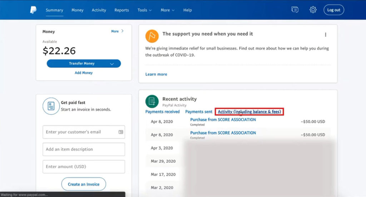Viewport: 366px width, 197px height.
Task: Click the PayPal logo icon
Action: (33, 10)
